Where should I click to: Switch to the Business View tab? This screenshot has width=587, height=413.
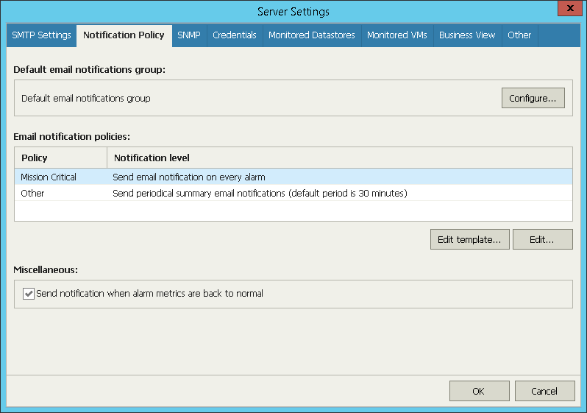(x=467, y=35)
